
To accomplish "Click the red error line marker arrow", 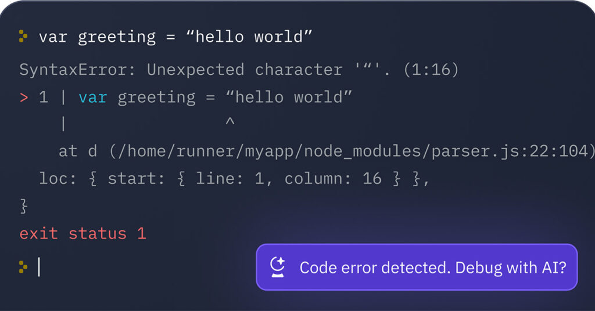I will [x=24, y=97].
